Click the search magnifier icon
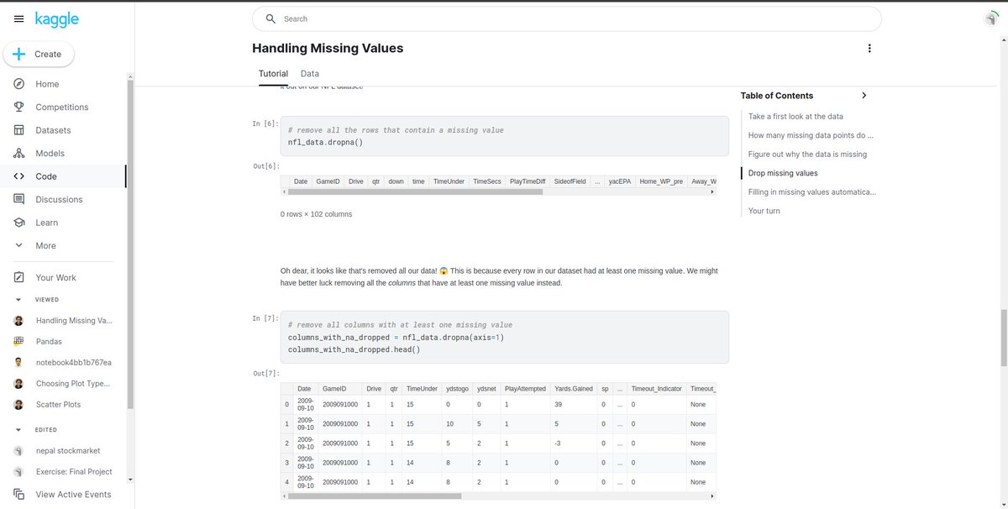1008x509 pixels. (x=270, y=18)
